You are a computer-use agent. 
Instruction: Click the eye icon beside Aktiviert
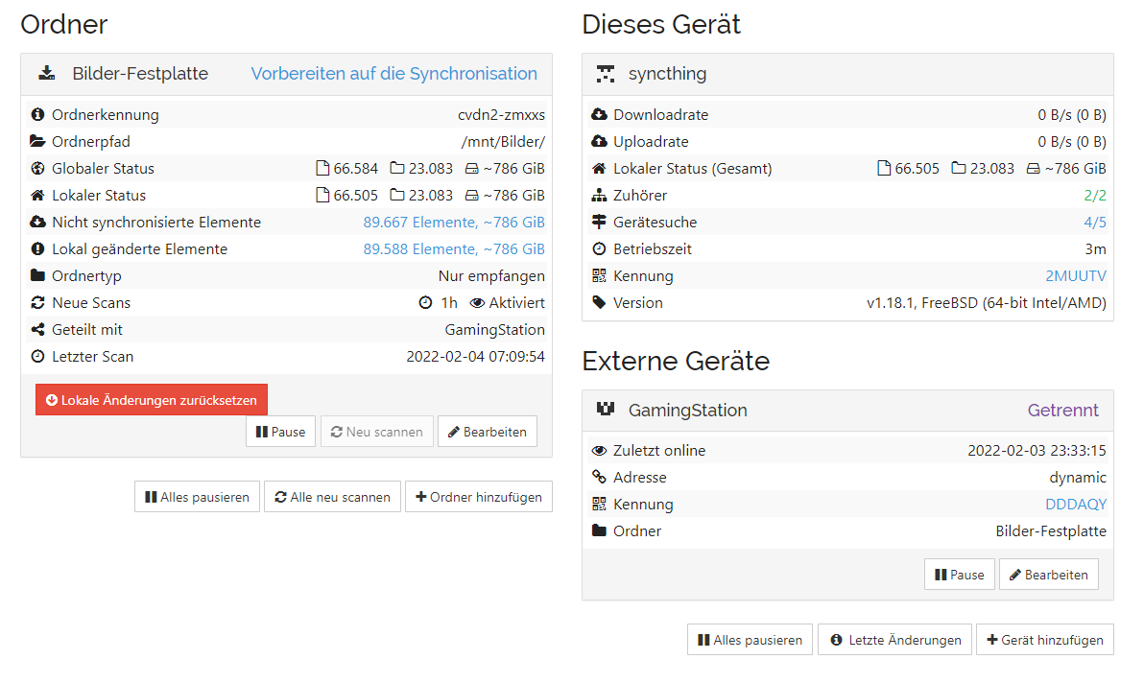(477, 303)
